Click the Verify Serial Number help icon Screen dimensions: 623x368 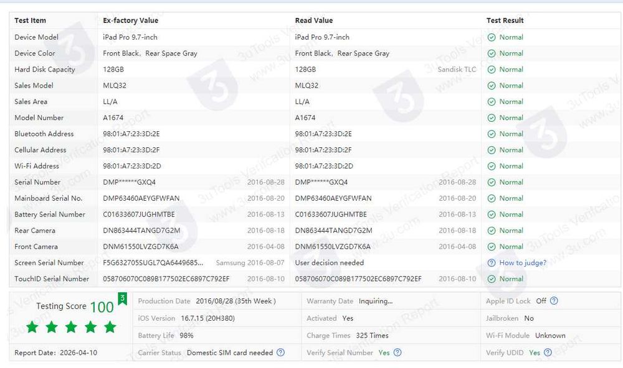coord(397,352)
